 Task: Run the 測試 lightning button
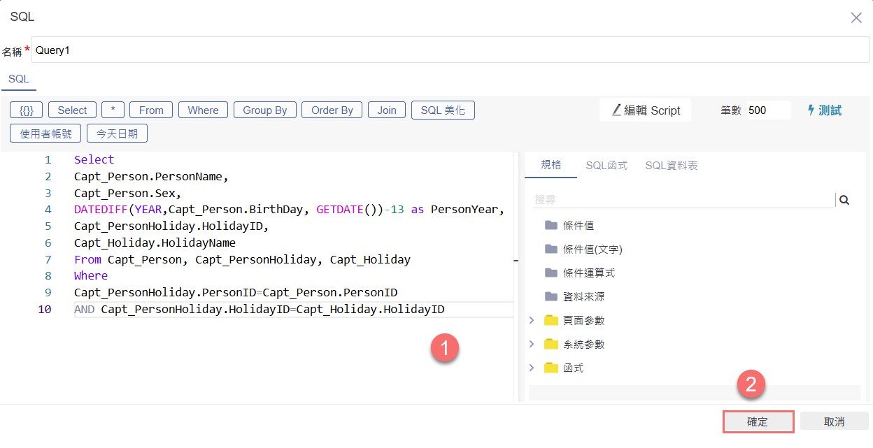[824, 110]
